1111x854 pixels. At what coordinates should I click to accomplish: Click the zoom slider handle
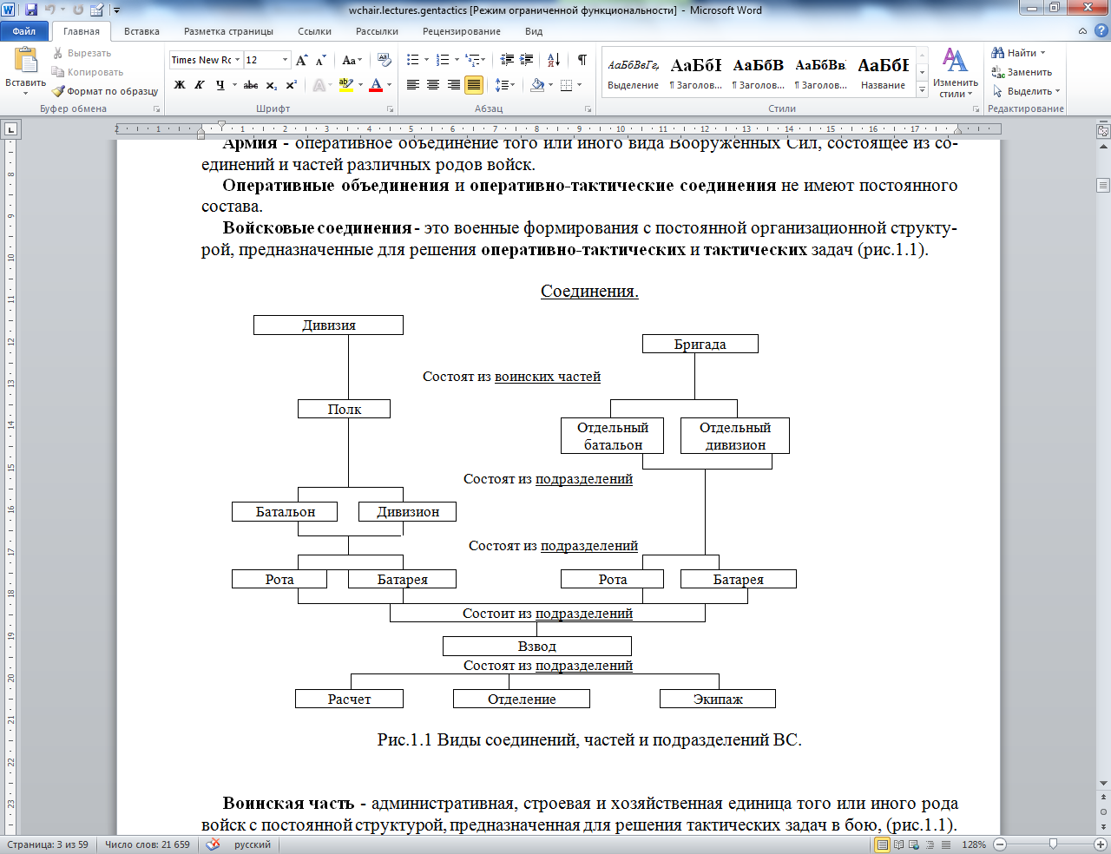(x=1053, y=844)
